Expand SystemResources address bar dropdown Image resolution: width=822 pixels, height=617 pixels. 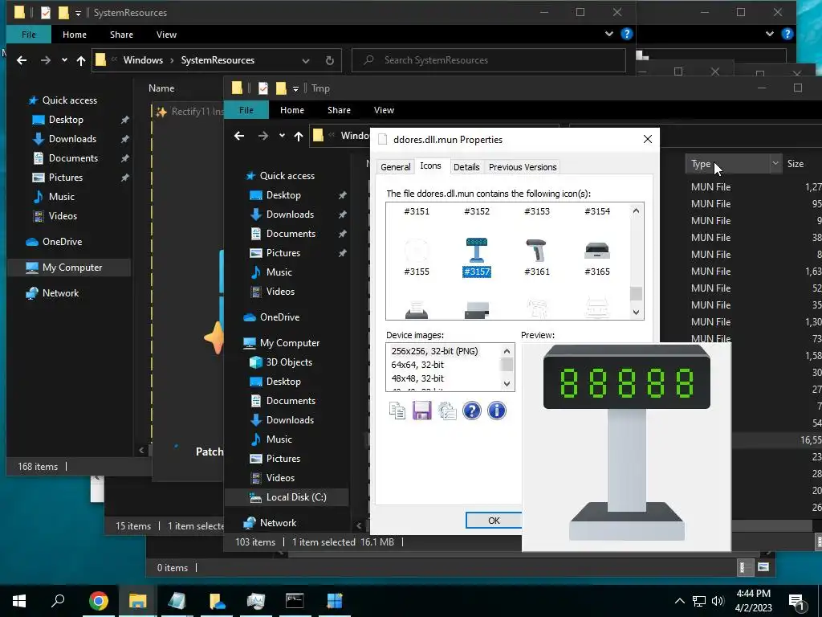pos(306,60)
